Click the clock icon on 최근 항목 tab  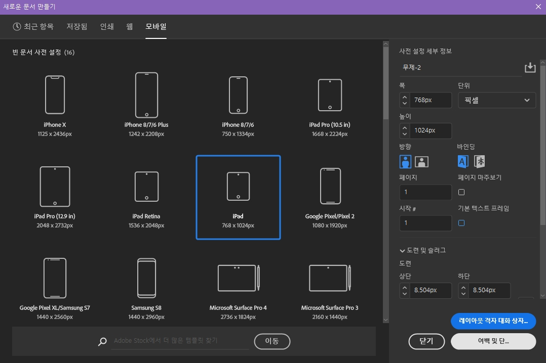pos(17,26)
